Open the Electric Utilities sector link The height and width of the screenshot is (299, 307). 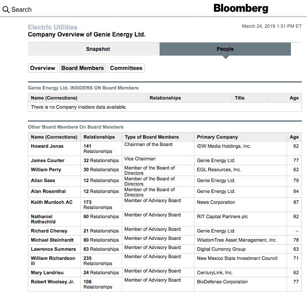[x=53, y=27]
